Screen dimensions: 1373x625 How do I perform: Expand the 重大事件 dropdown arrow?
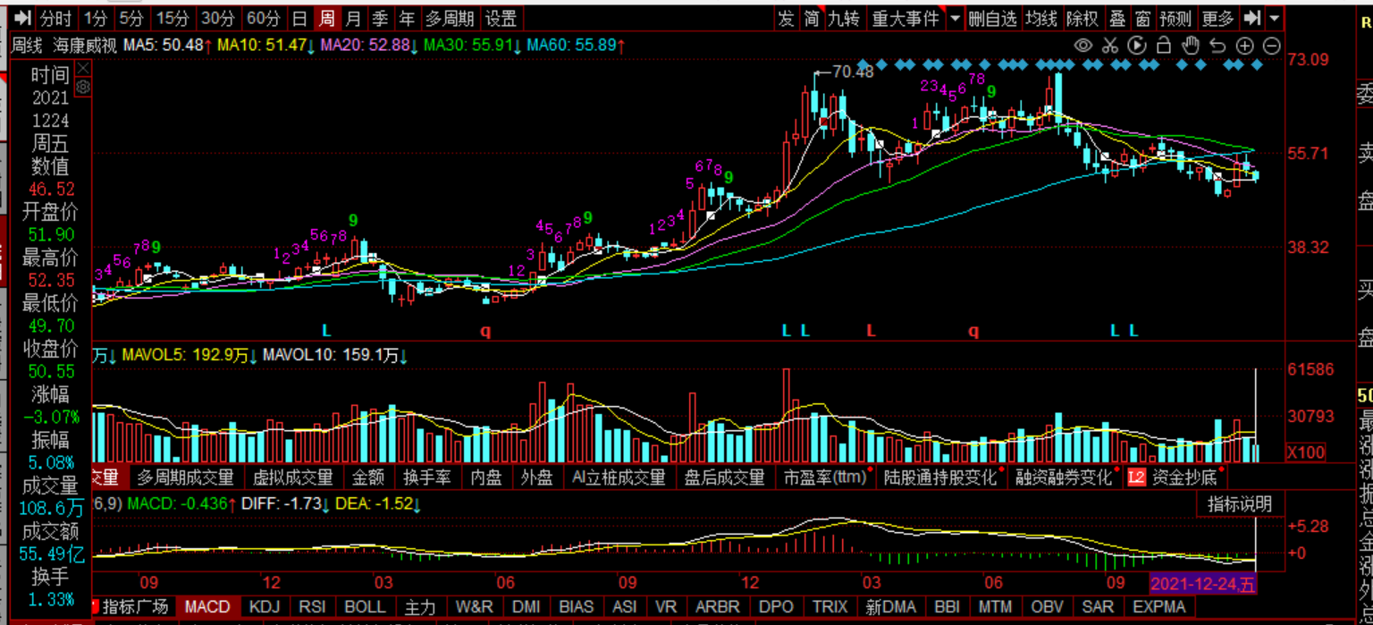pyautogui.click(x=955, y=18)
